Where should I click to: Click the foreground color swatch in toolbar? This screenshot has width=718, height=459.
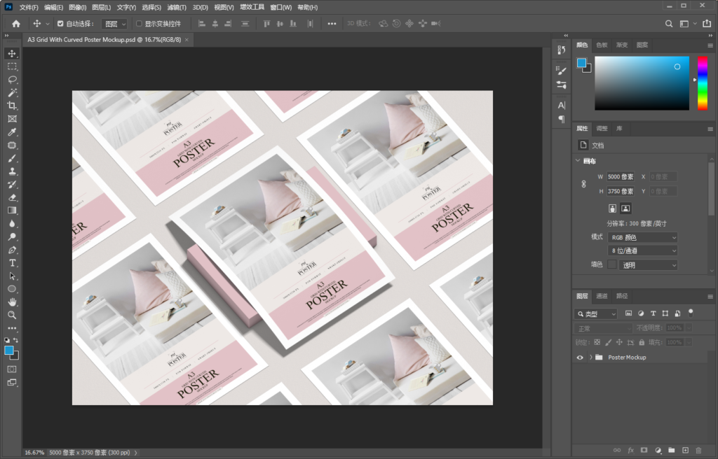click(8, 351)
